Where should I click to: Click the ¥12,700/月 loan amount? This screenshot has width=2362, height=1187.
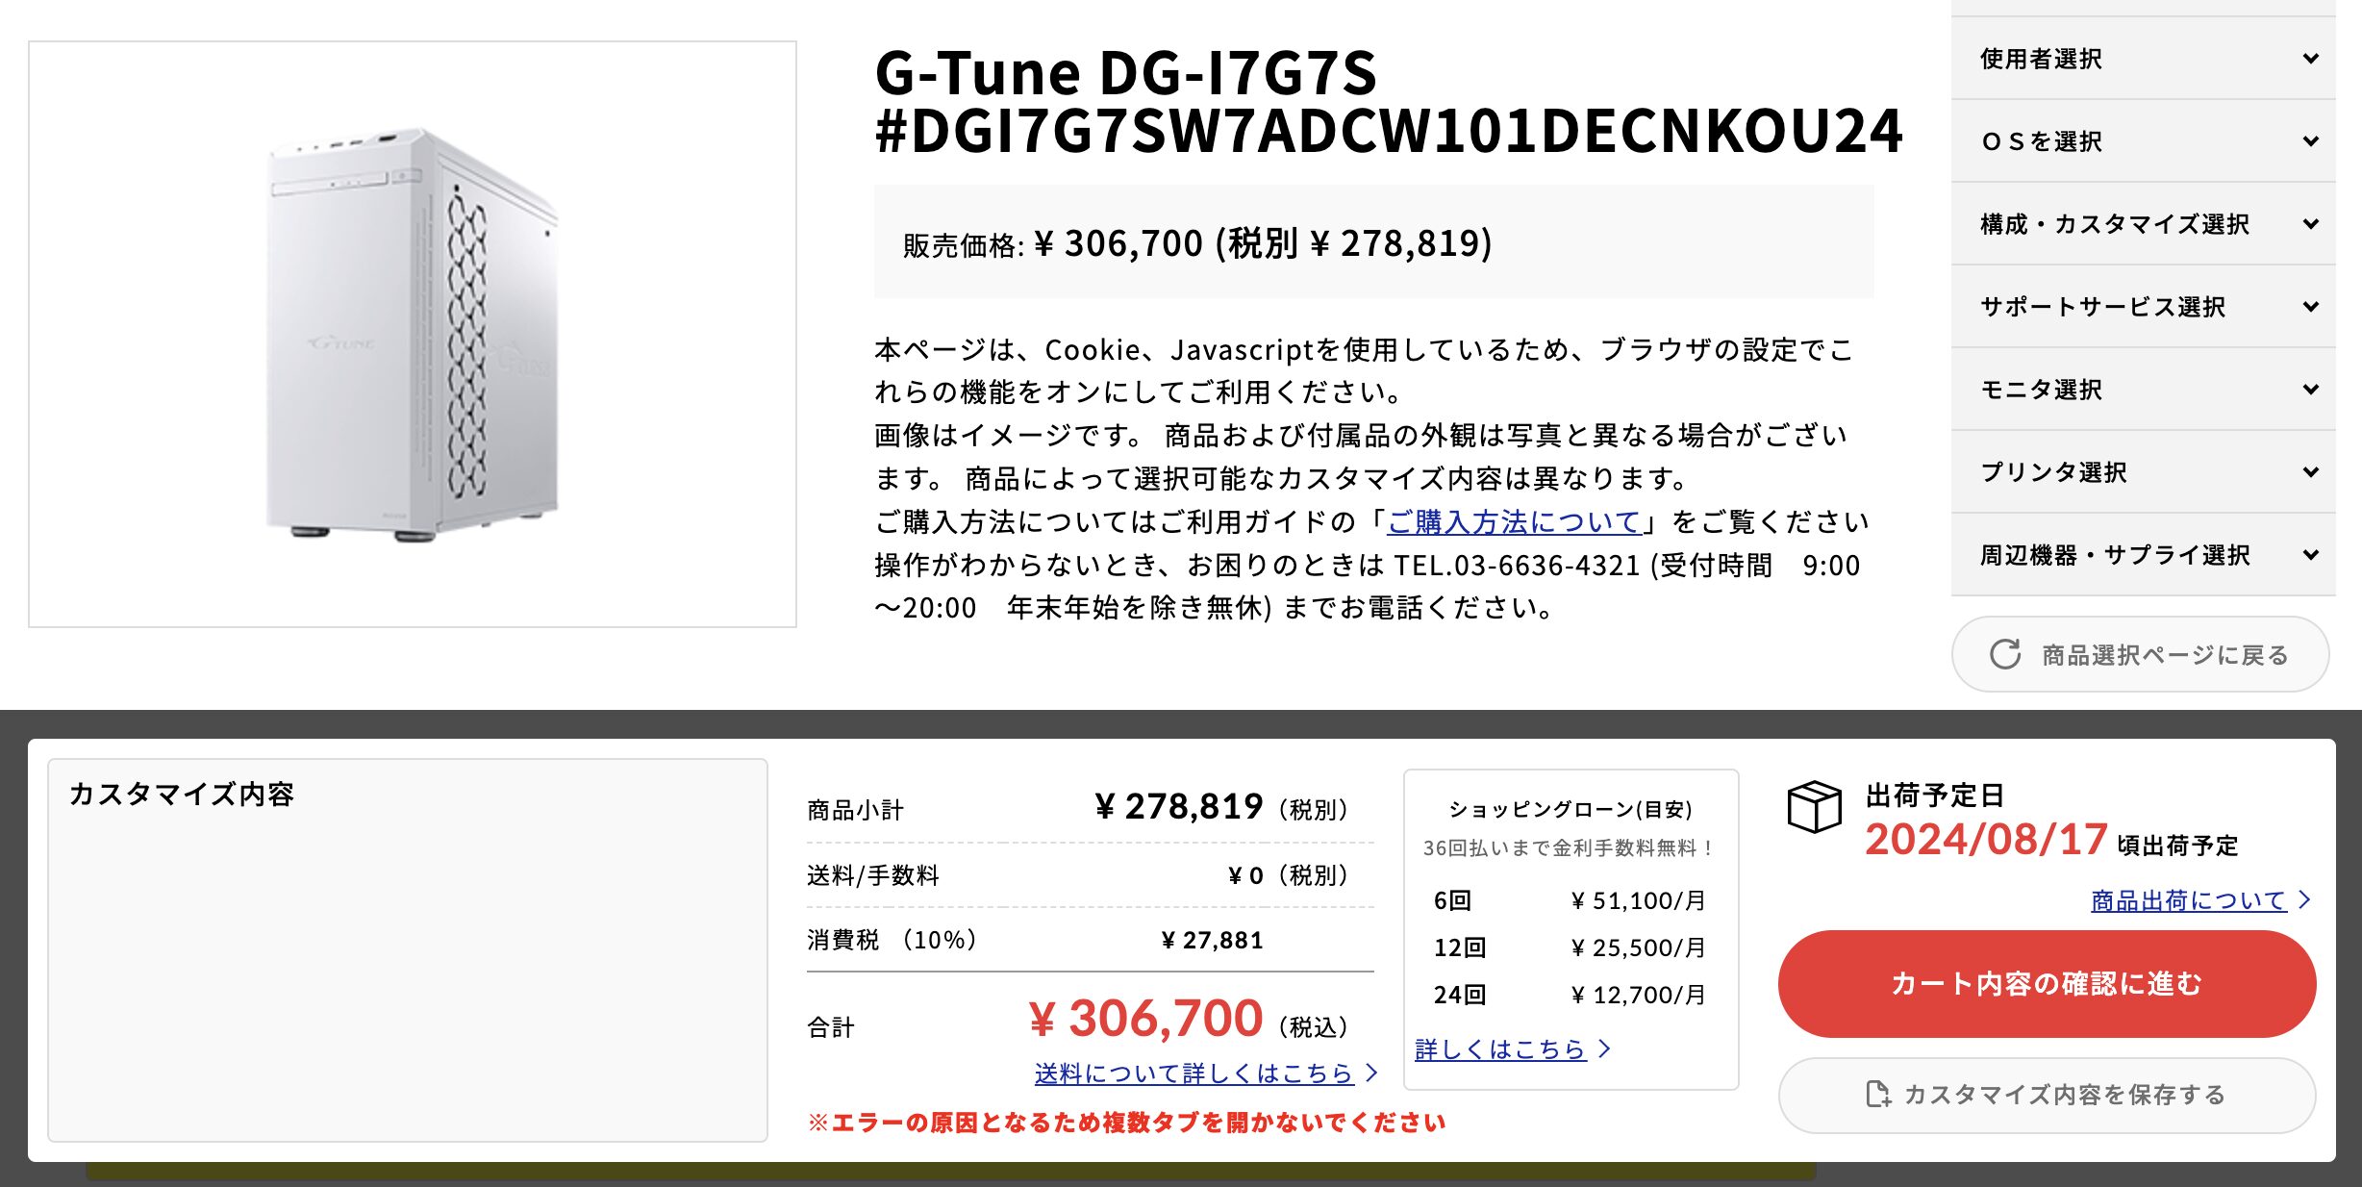pos(1638,995)
